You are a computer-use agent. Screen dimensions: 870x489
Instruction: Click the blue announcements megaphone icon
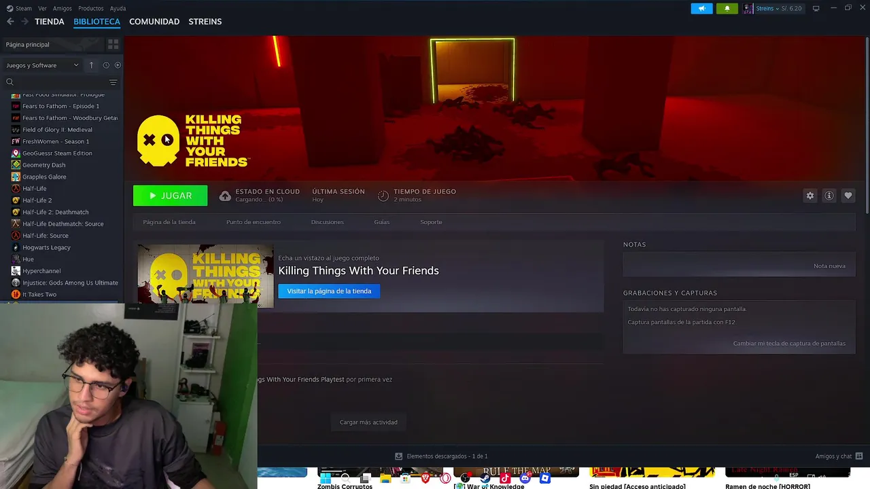point(701,8)
